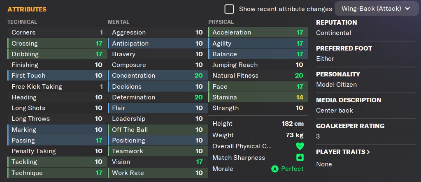Click the Overall Physical Condition heart icon
The width and height of the screenshot is (421, 182).
[299, 146]
